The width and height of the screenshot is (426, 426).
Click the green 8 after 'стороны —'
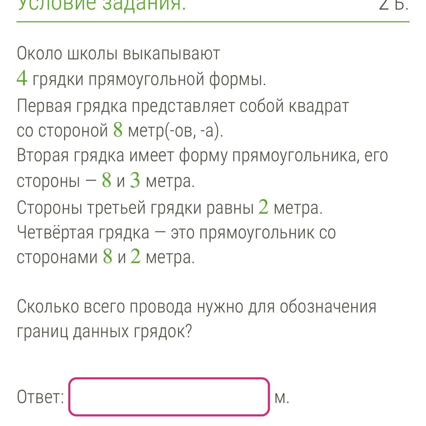(x=106, y=181)
